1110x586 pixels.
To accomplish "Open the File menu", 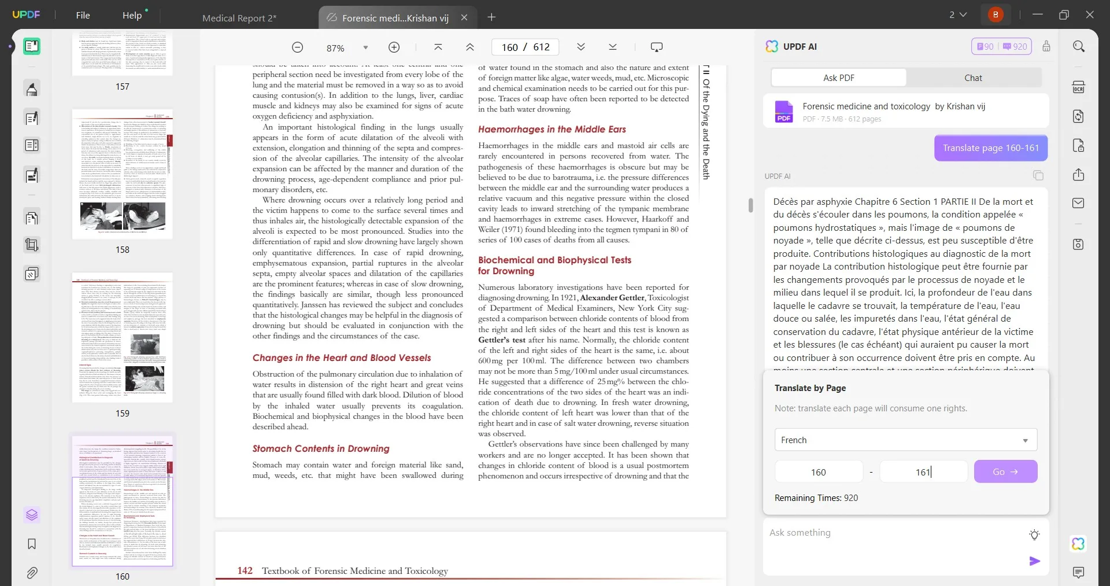I will coord(83,15).
